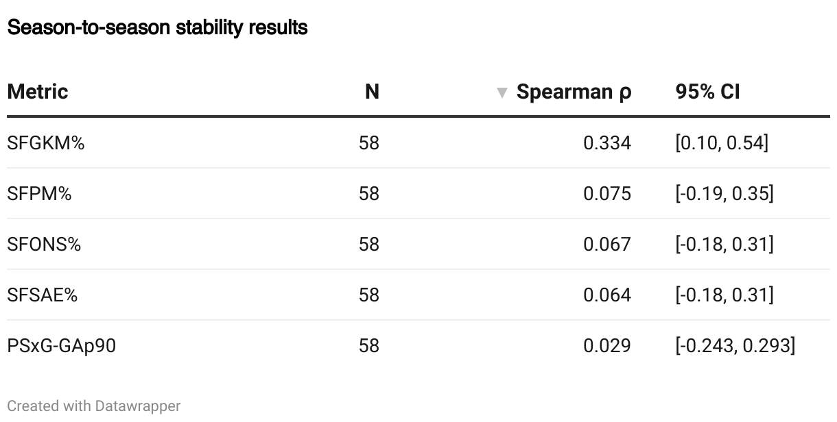Click the Season-to-season stability results title
This screenshot has height=422, width=837.
coord(157,28)
